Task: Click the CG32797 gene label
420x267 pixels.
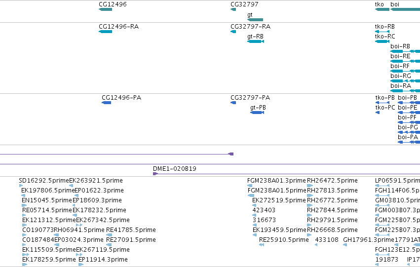Action: 244,4
